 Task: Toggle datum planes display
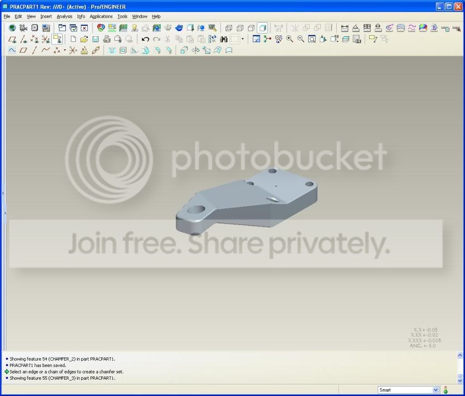(x=12, y=39)
